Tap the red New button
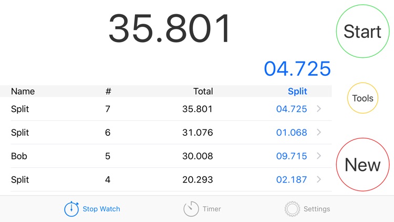Screen dimensions: 394x222 (362, 165)
